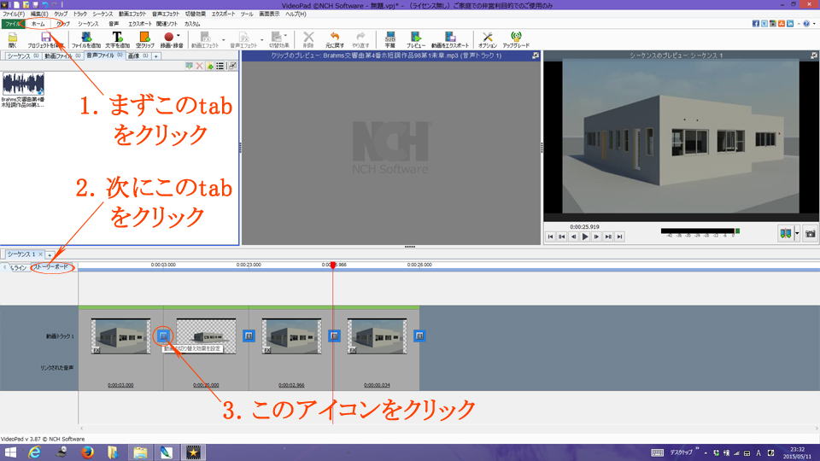
Task: Add text clip using 文字を追加
Action: [117, 40]
